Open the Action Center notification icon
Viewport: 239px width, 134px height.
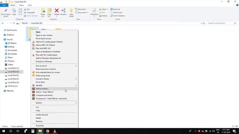point(235,131)
